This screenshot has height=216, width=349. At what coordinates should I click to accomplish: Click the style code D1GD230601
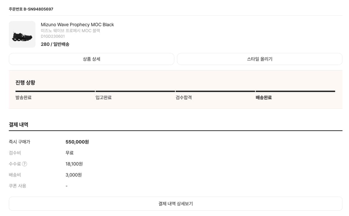(53, 36)
